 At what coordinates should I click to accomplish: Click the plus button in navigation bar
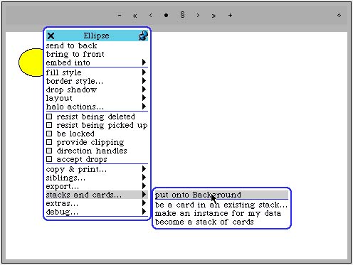coord(230,16)
